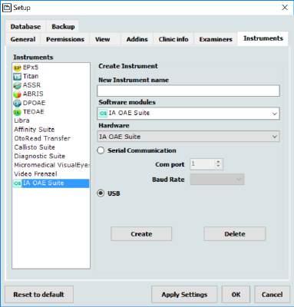Click the ABRIS instrument icon
The height and width of the screenshot is (307, 294).
pyautogui.click(x=17, y=94)
